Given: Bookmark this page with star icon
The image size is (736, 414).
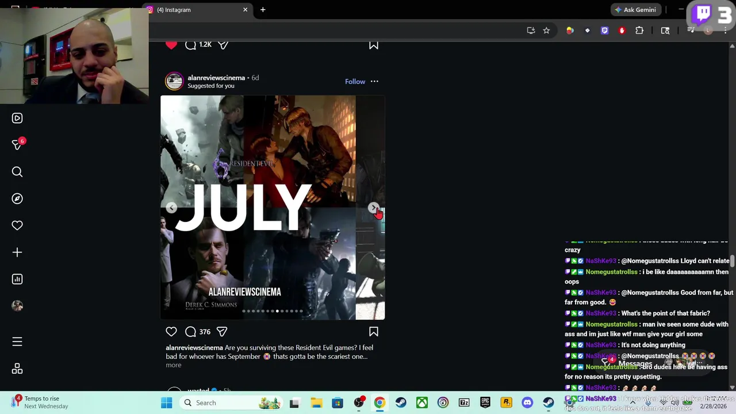Looking at the screenshot, I should [546, 30].
